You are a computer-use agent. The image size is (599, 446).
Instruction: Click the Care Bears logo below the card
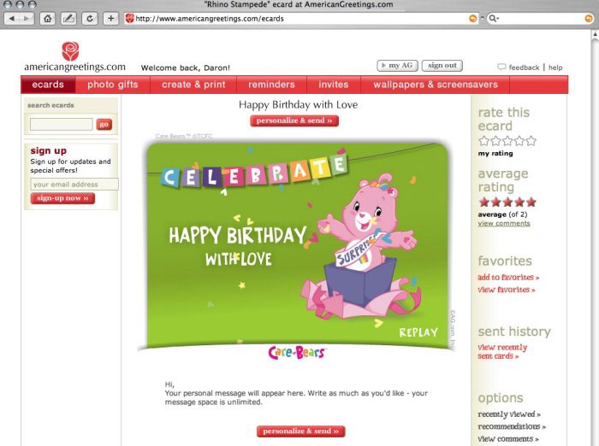pos(296,353)
